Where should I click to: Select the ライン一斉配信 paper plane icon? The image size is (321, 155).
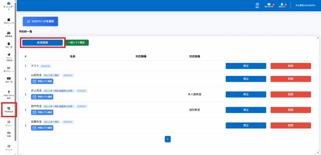pyautogui.click(x=9, y=55)
